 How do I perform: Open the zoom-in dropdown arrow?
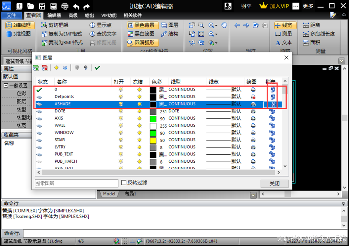216,26
